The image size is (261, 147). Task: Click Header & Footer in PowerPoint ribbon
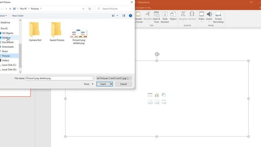tap(139, 17)
